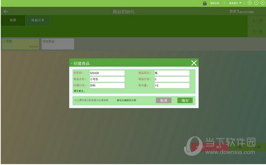This screenshot has width=266, height=165.
Task: Click the 上一页 page button
Action: point(257,20)
